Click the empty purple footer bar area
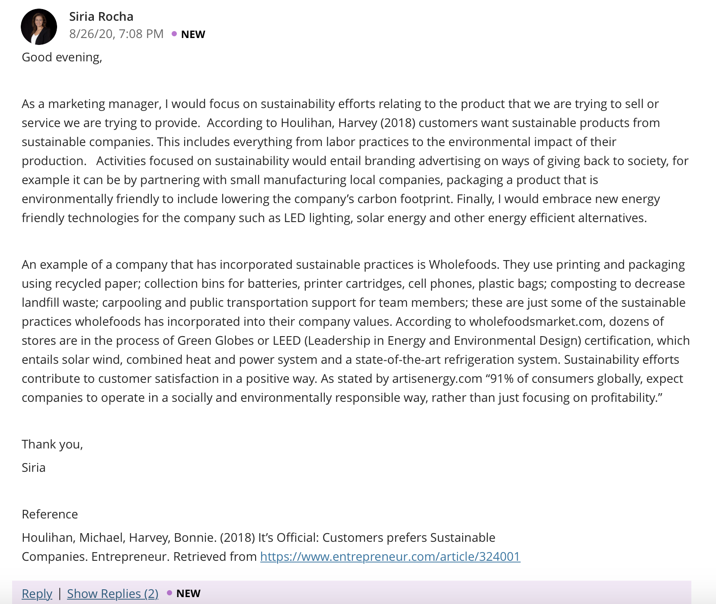This screenshot has height=604, width=716. click(445, 593)
